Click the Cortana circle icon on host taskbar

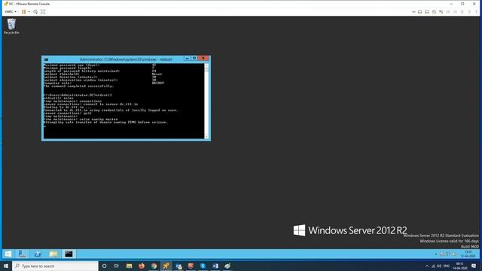tap(104, 266)
